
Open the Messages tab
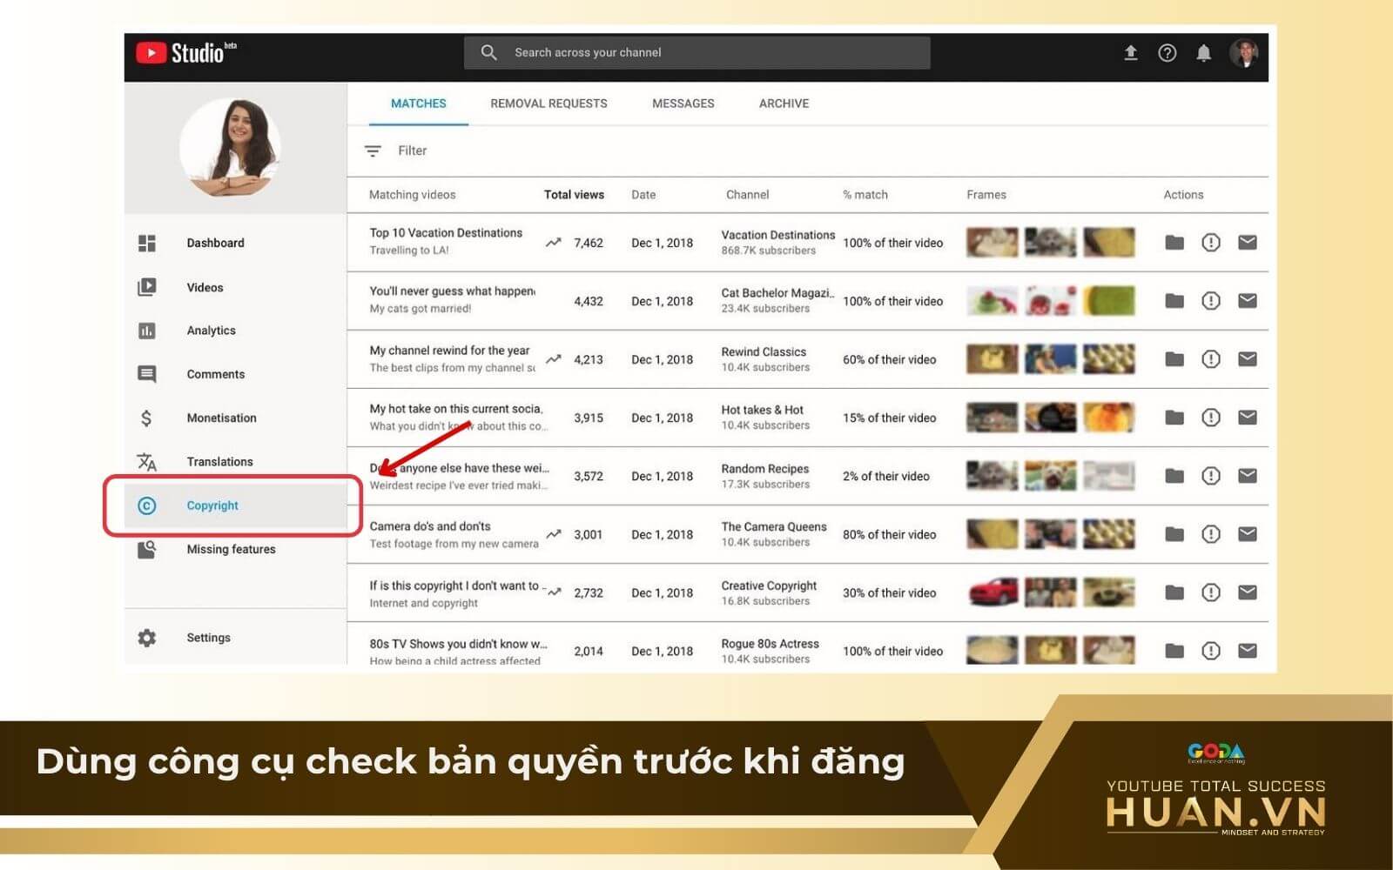pos(683,104)
